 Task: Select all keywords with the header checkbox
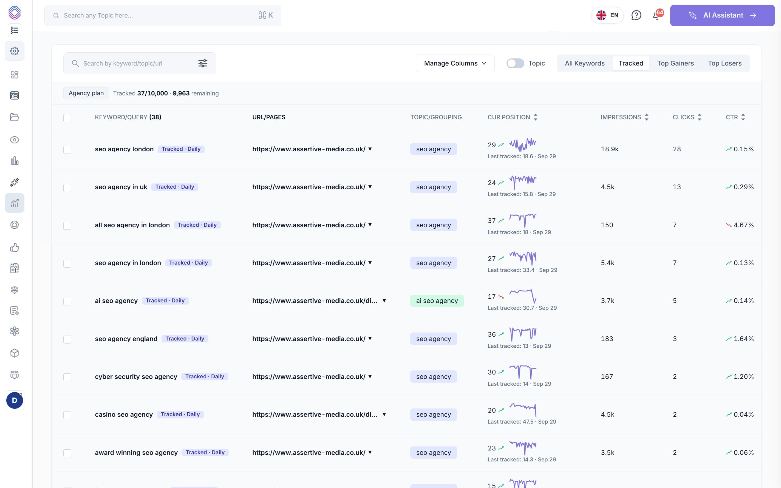(x=67, y=118)
